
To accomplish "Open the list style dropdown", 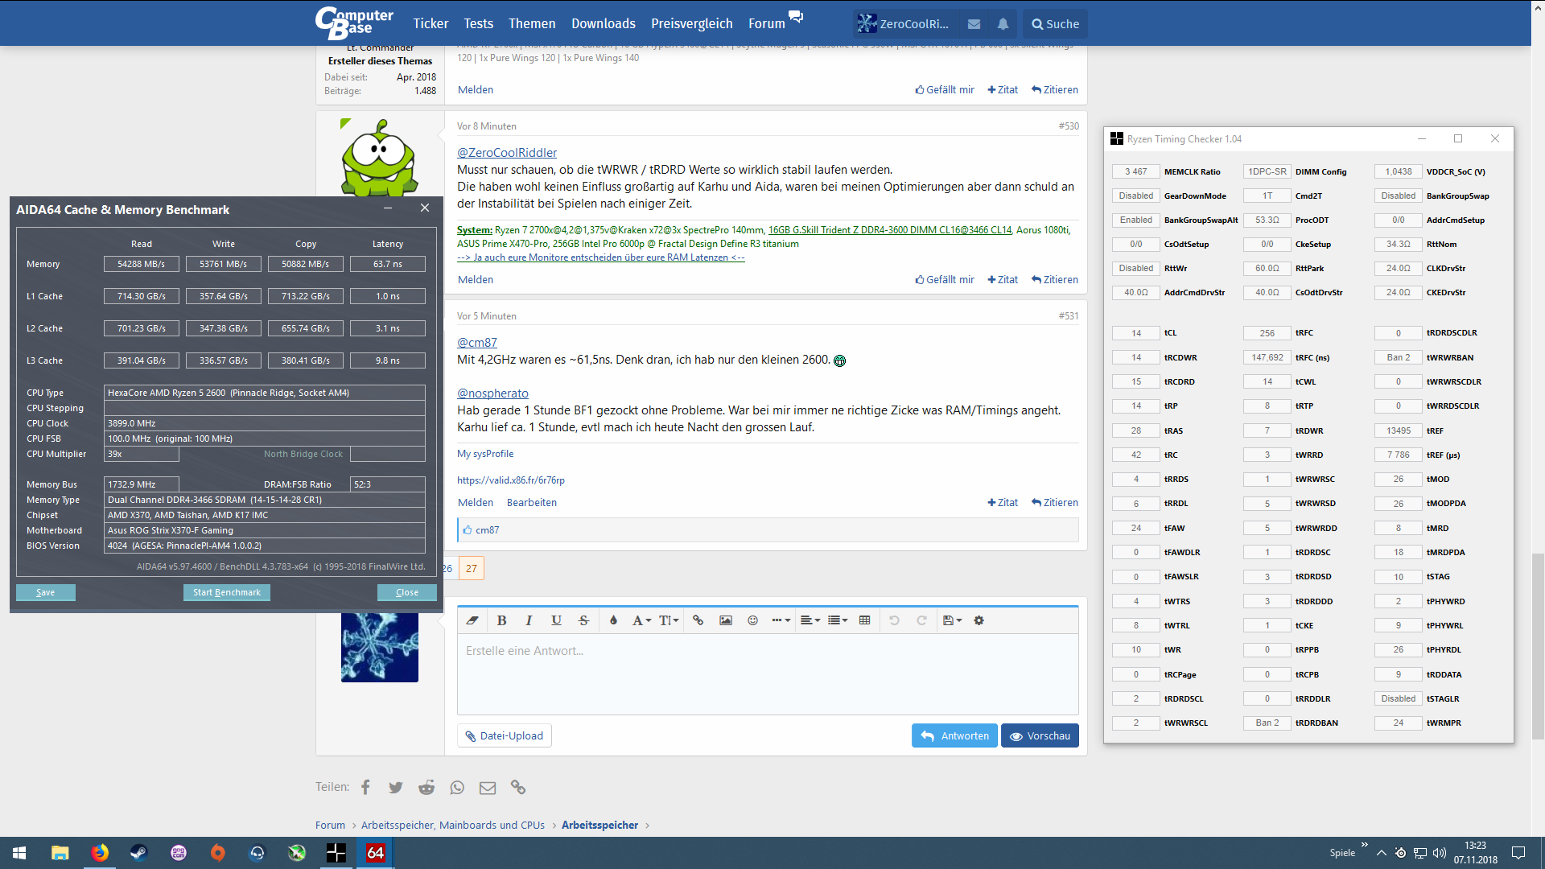I will point(837,620).
